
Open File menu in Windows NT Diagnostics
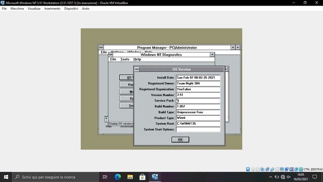(113, 59)
